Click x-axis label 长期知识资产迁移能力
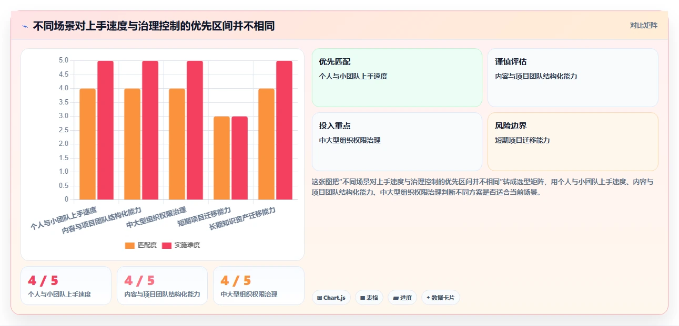679x326 pixels. [242, 219]
